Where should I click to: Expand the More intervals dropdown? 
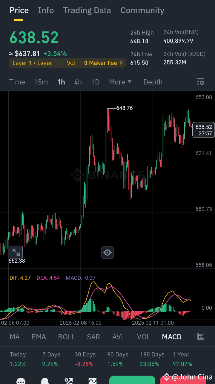pos(120,82)
